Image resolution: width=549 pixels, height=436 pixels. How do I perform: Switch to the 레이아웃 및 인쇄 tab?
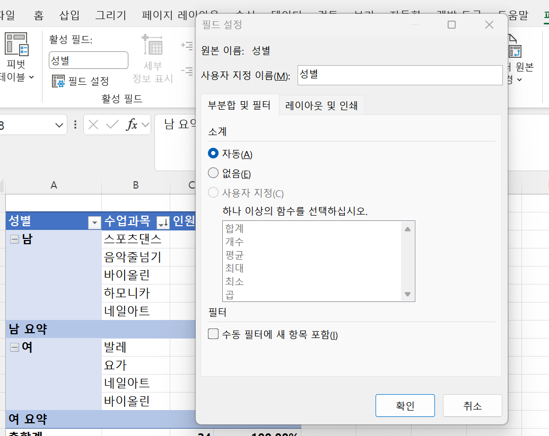tap(321, 105)
